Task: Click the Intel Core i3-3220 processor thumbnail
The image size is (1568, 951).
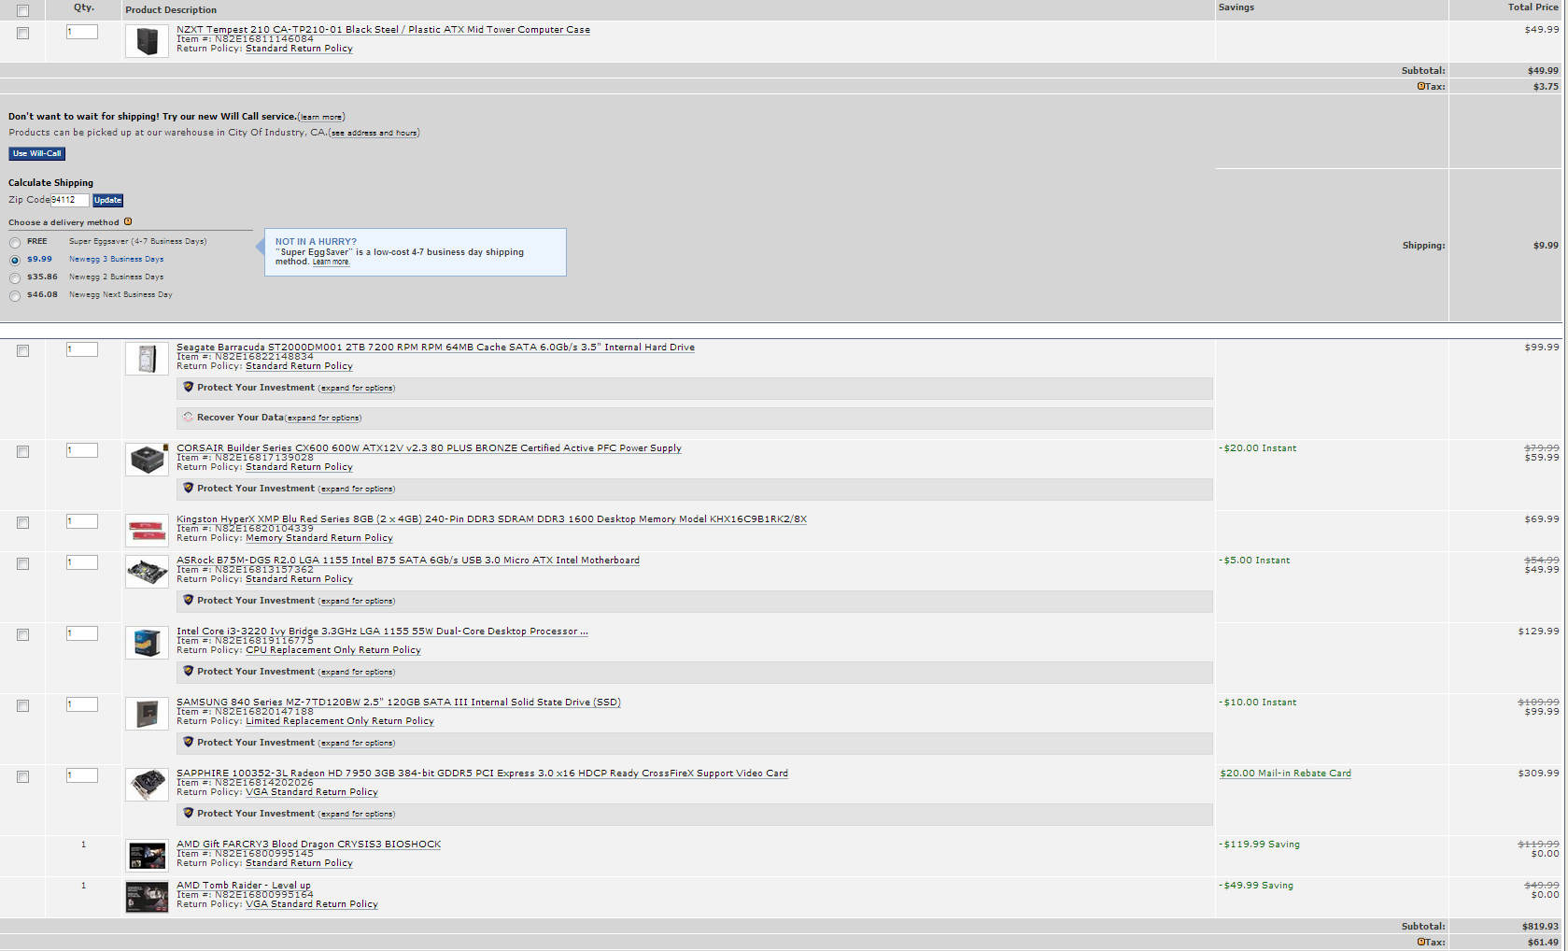Action: tap(147, 643)
